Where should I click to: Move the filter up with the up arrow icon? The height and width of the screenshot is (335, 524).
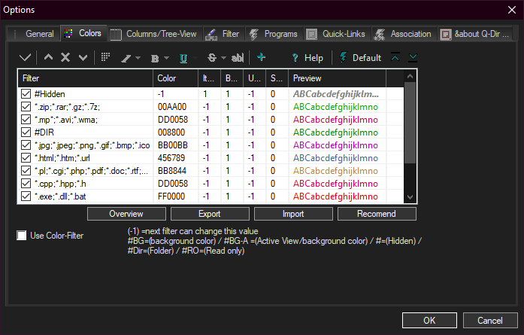[x=48, y=57]
